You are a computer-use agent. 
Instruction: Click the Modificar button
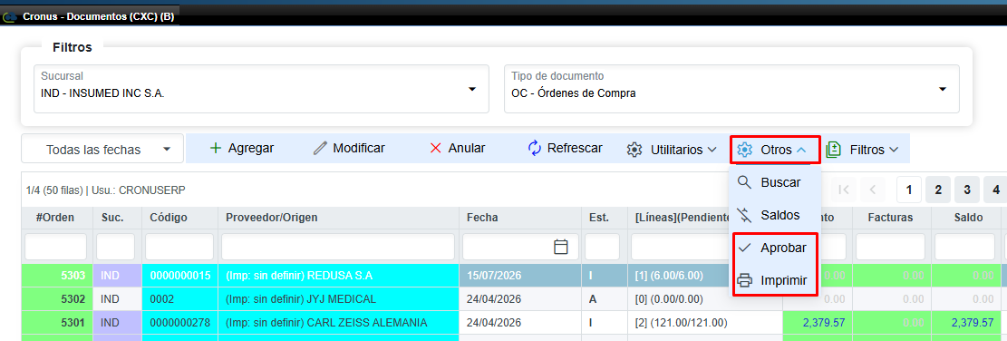pos(349,149)
